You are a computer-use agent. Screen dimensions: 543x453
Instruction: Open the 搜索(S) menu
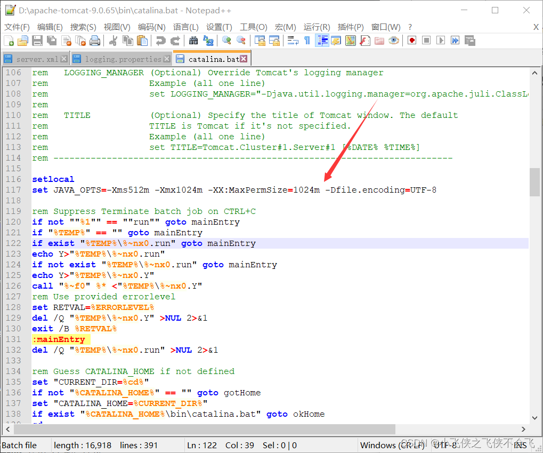coord(83,27)
